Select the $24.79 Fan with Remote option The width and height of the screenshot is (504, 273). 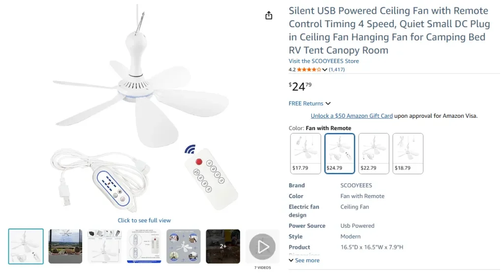[340, 153]
